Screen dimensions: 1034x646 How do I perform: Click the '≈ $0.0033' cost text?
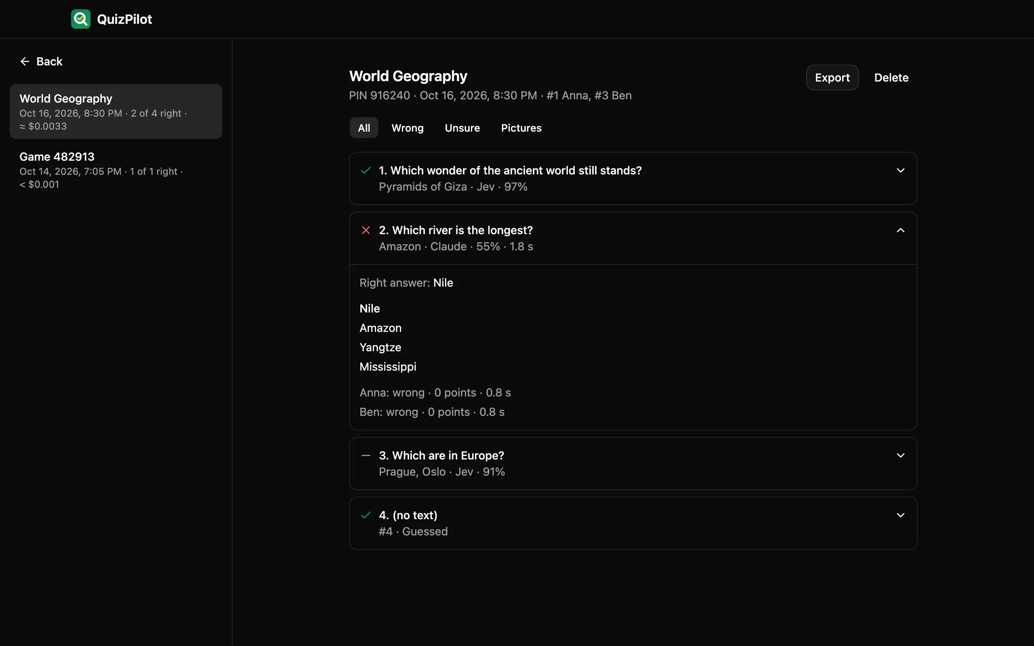(43, 126)
